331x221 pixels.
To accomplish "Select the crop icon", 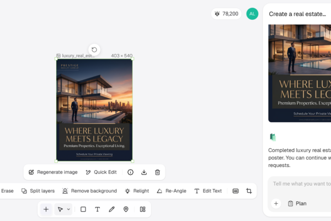I will (x=249, y=191).
